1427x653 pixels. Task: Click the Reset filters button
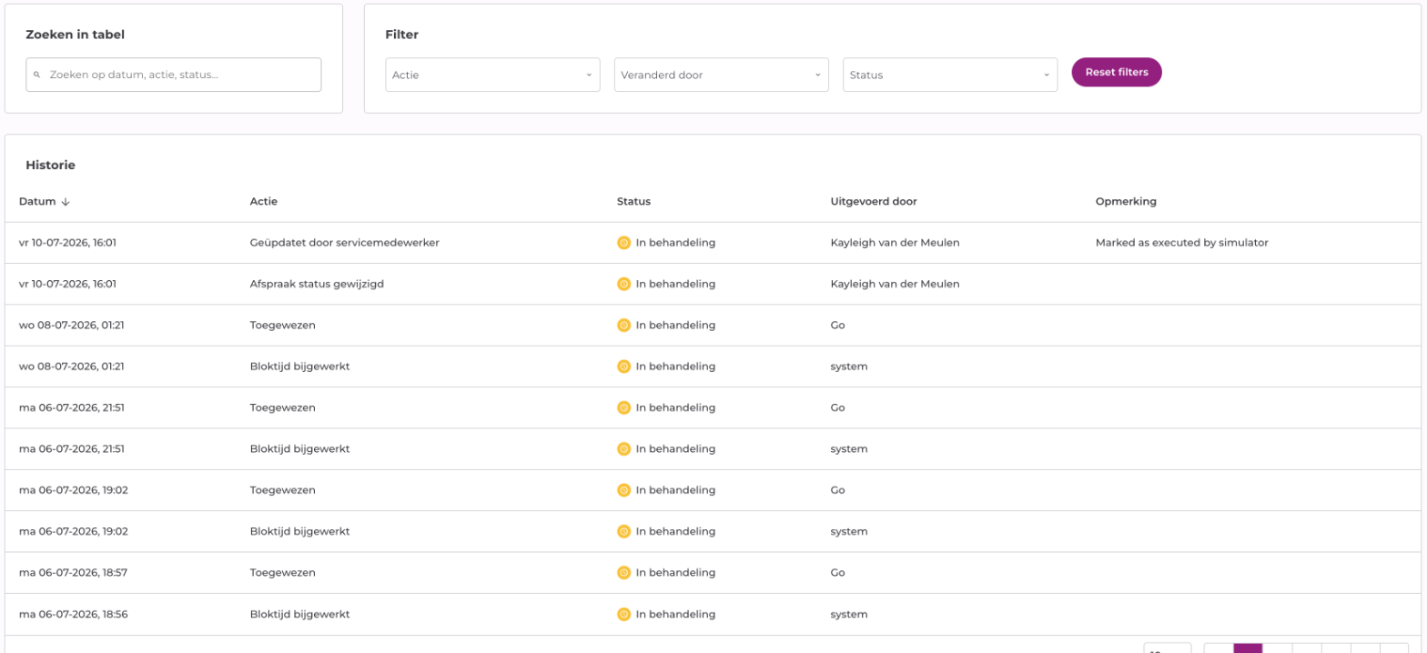coord(1117,72)
